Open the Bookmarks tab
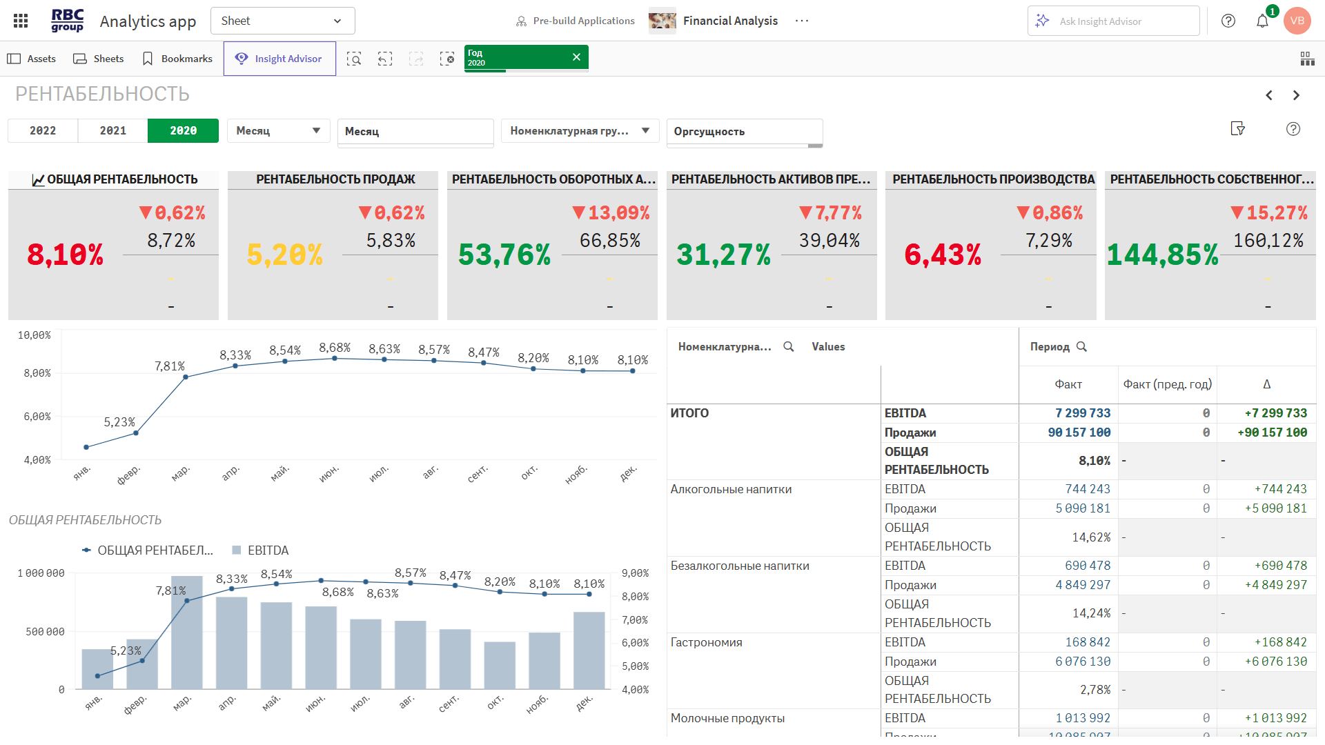This screenshot has height=745, width=1325. click(x=177, y=59)
